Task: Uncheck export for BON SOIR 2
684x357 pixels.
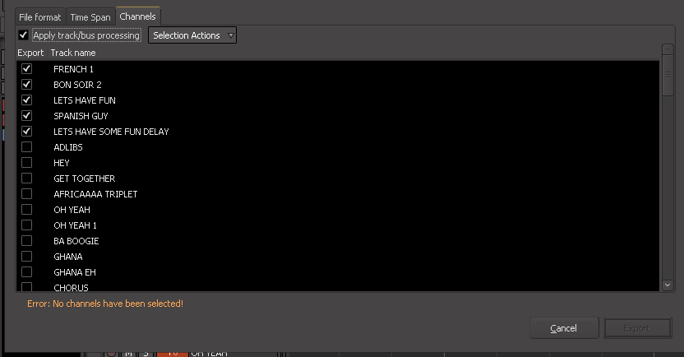Action: [x=26, y=85]
